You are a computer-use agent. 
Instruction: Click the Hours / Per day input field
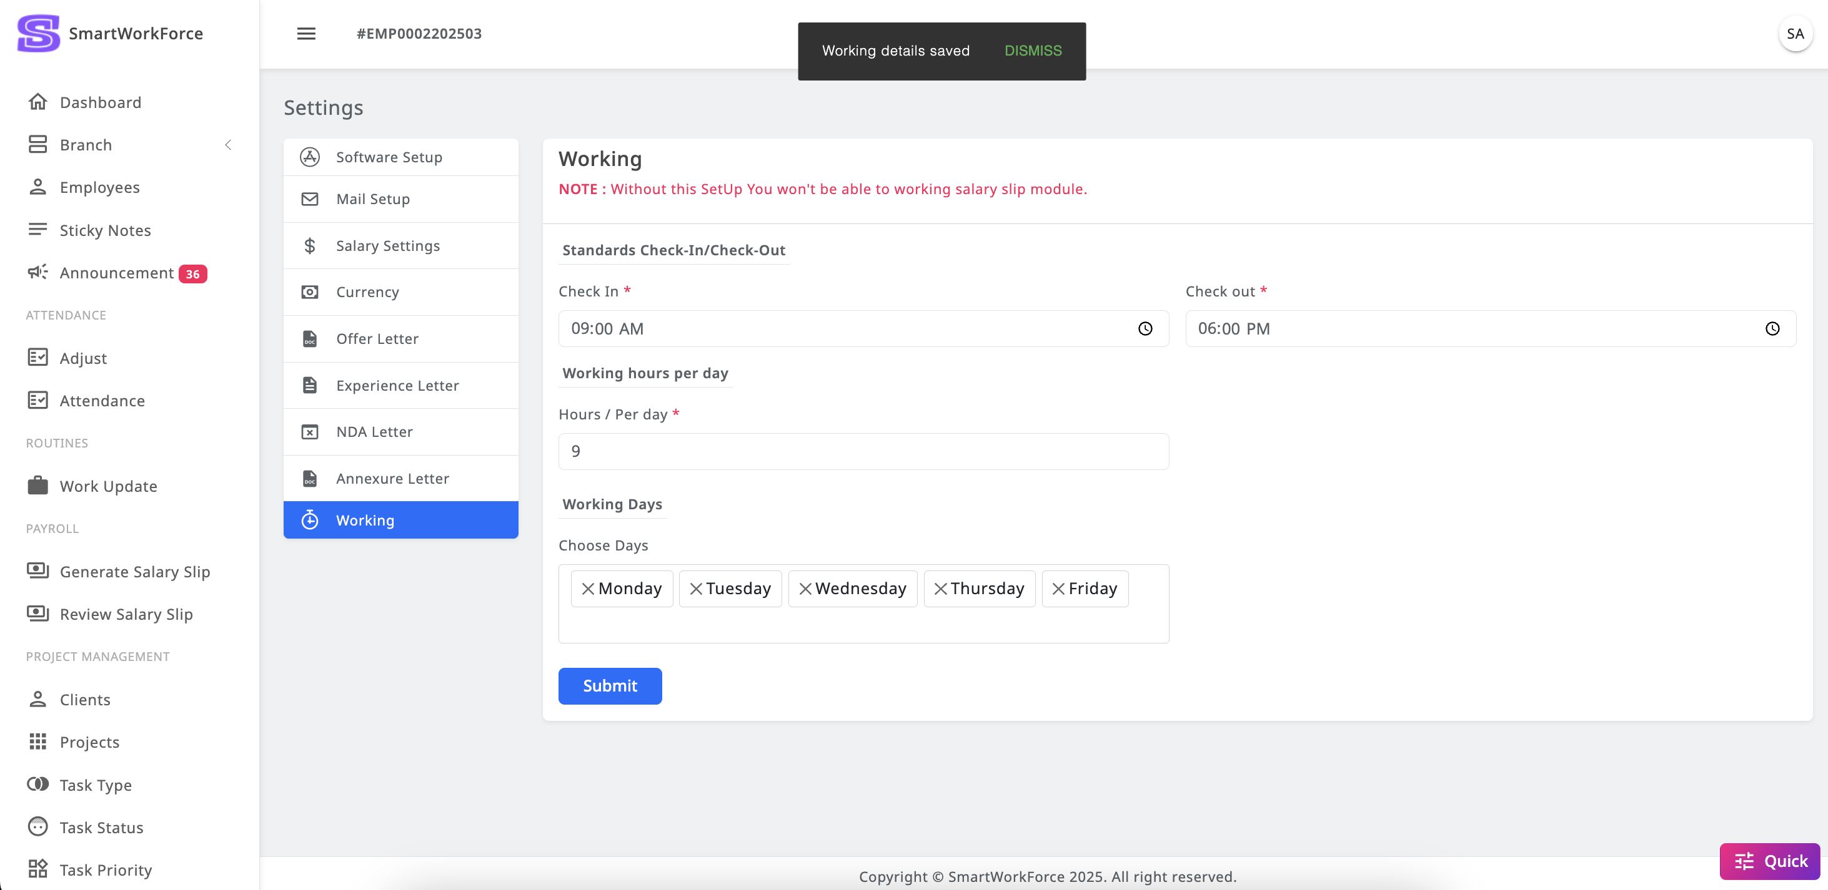[x=863, y=451]
